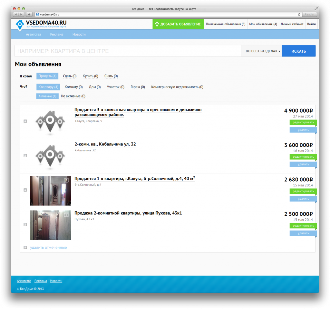The height and width of the screenshot is (309, 330).
Task: Select all via удалить отмеченные checkbox
Action: 25,247
